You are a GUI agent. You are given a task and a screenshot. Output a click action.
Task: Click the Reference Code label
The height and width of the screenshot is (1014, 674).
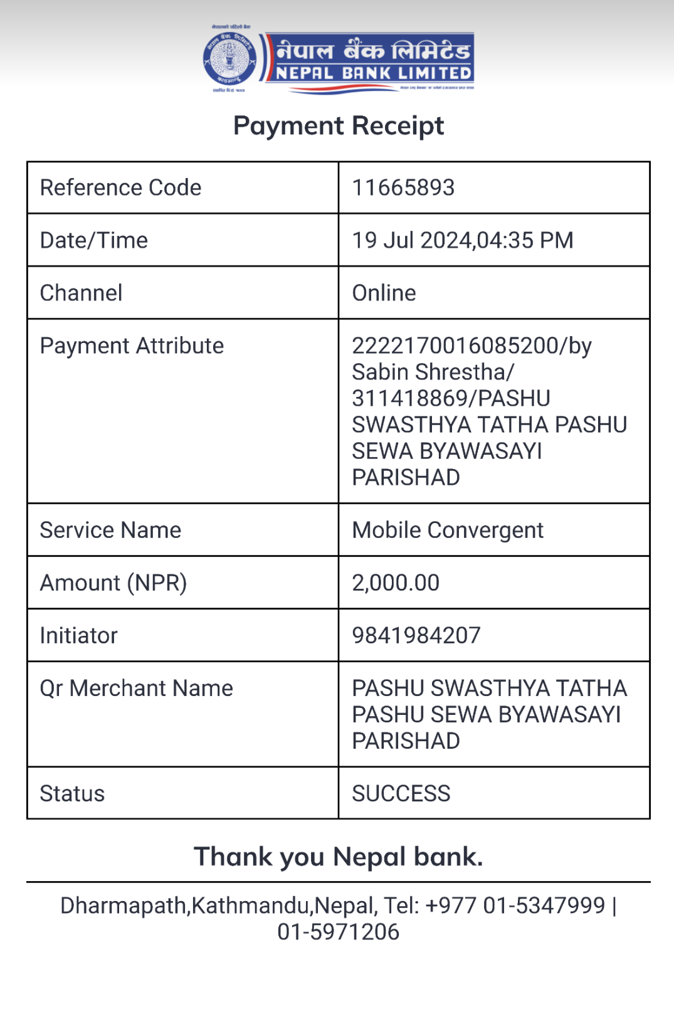click(x=120, y=187)
